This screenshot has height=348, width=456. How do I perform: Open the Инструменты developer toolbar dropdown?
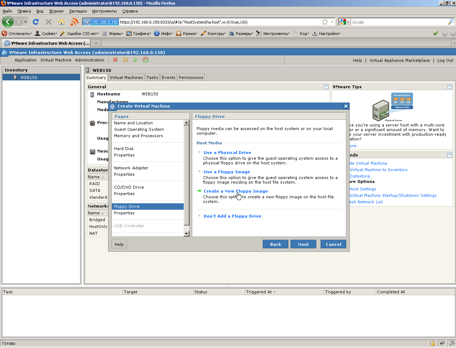[x=273, y=34]
